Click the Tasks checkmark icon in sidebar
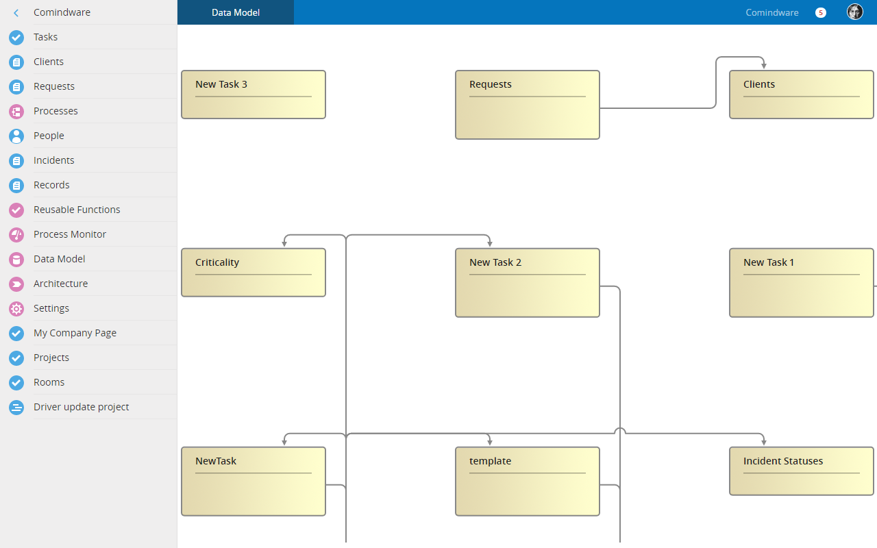Viewport: 877px width, 548px height. (16, 37)
